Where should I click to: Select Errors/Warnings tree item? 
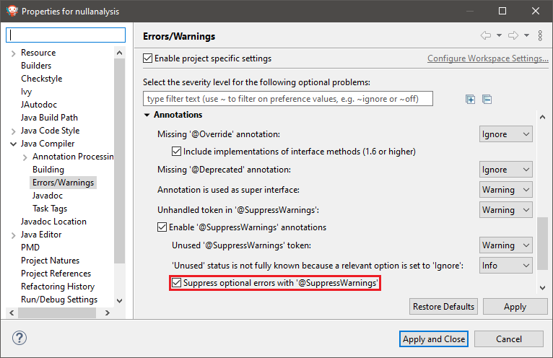[x=63, y=183]
